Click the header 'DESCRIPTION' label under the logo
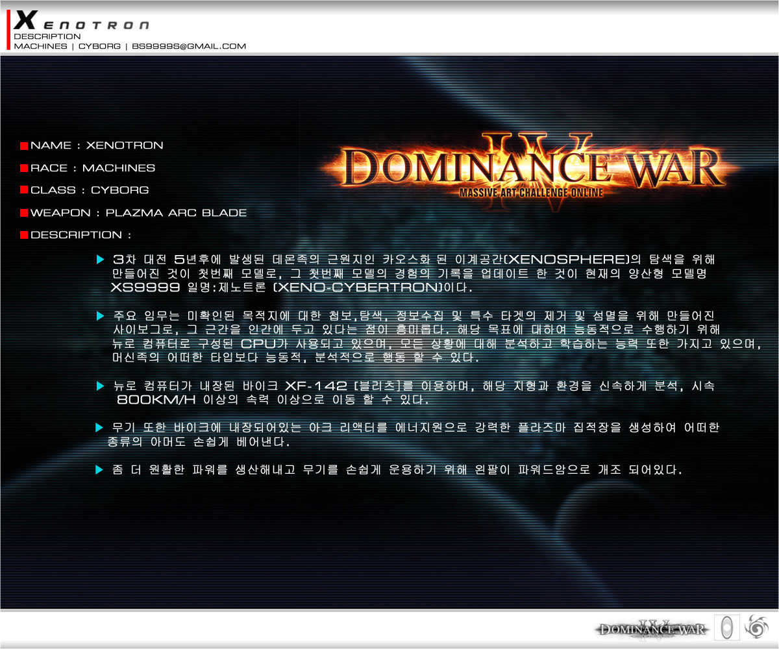This screenshot has width=779, height=649. 47,37
